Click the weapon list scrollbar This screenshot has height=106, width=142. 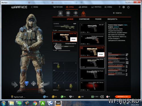click(106, 48)
